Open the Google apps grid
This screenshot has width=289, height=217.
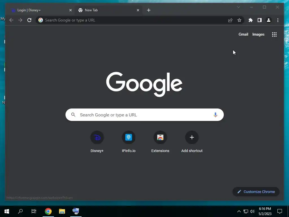pos(274,34)
